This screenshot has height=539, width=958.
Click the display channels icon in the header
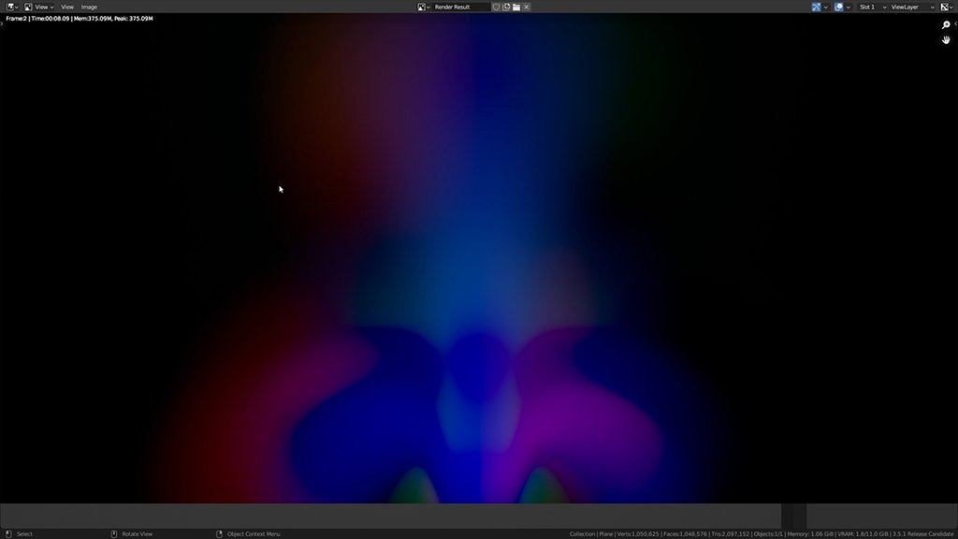(816, 7)
